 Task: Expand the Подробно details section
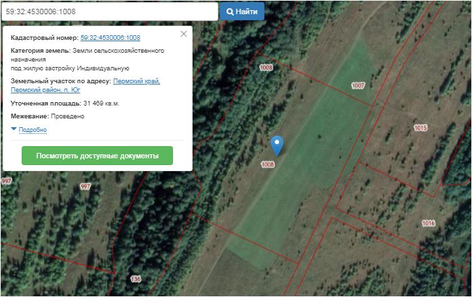click(33, 130)
